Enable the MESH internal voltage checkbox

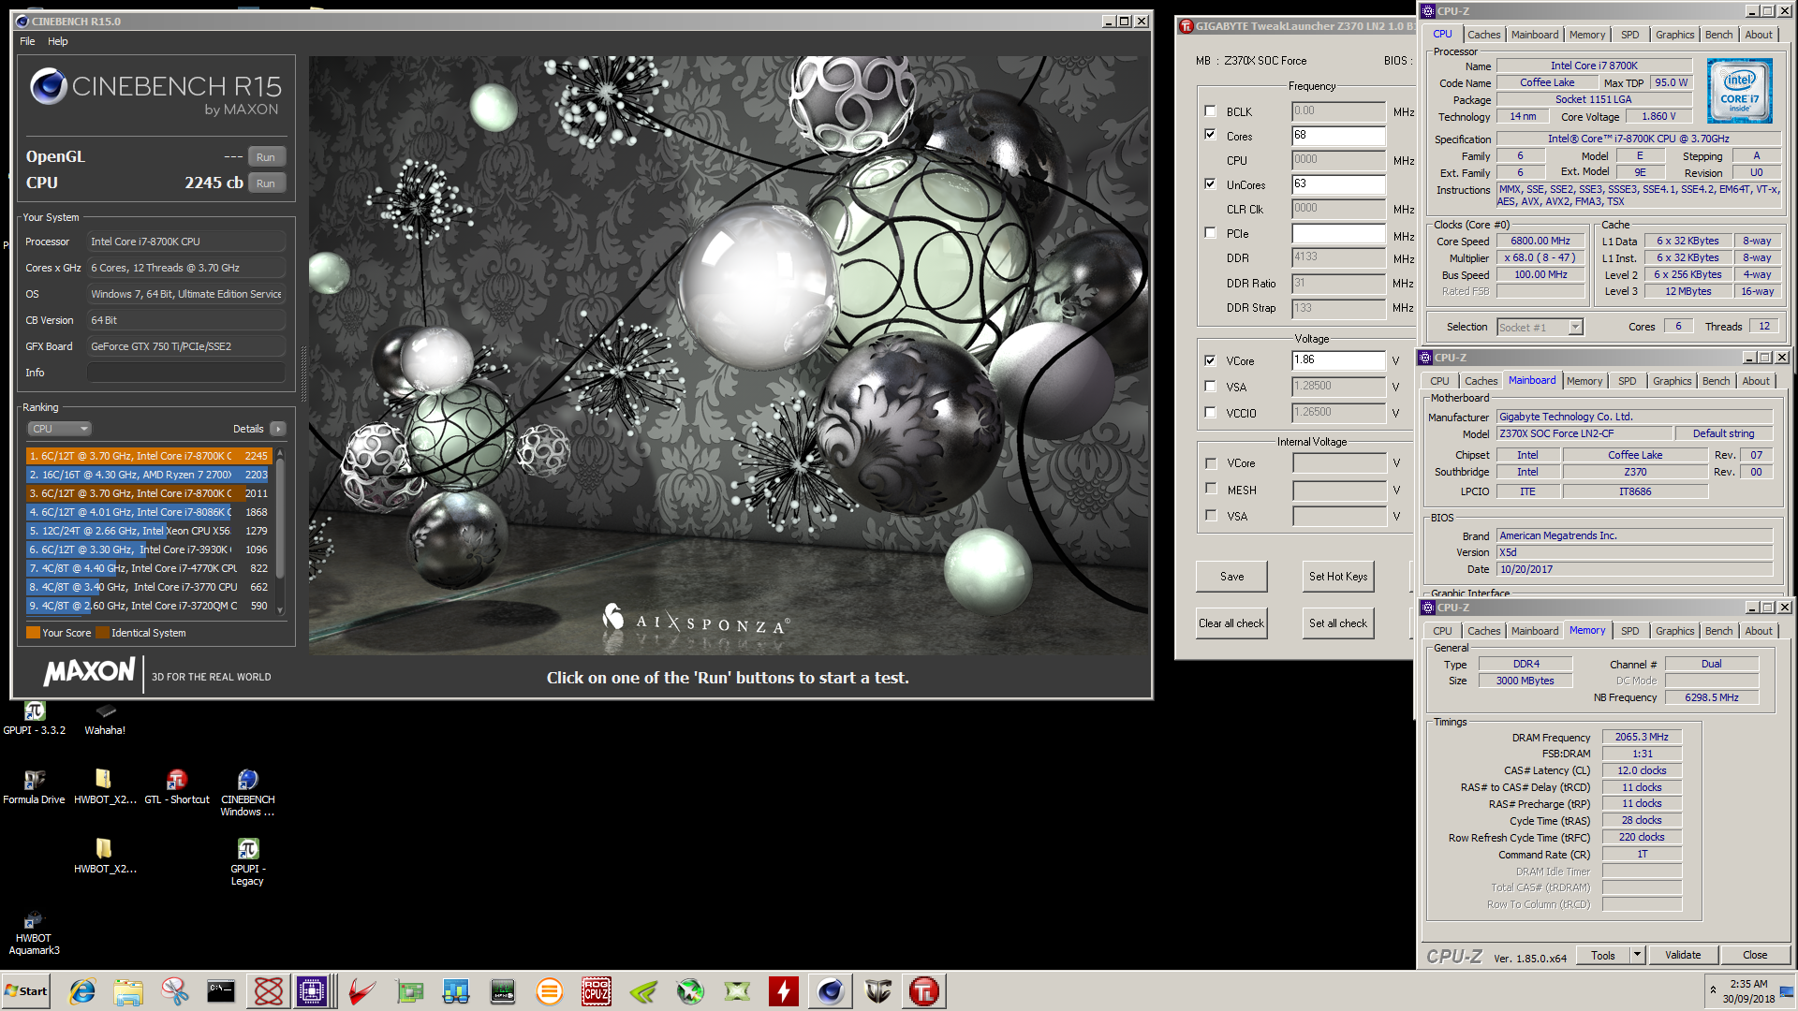pyautogui.click(x=1211, y=489)
